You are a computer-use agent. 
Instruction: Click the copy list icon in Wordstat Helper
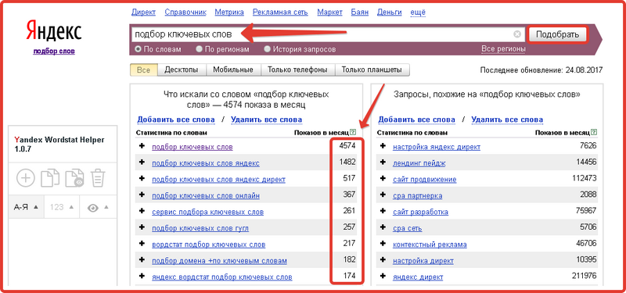50,178
